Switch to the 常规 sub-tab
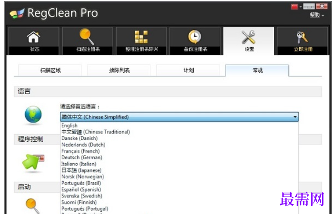The image size is (333, 214). [257, 70]
